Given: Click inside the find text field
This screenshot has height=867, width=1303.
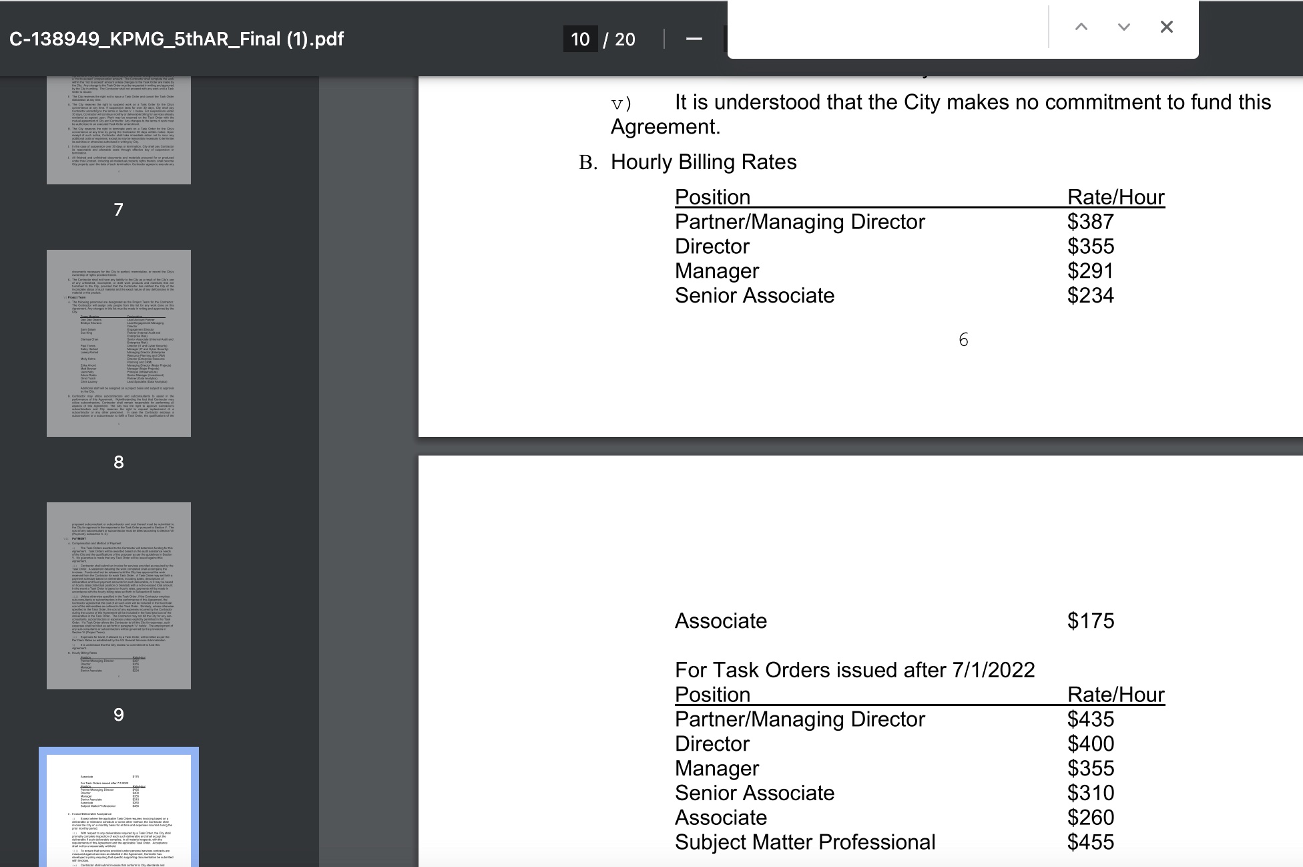Looking at the screenshot, I should tap(888, 28).
